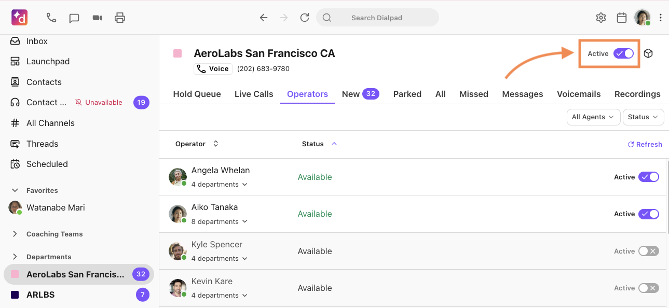Turn off Angela Whelan's Active toggle
The image size is (669, 308).
(648, 177)
